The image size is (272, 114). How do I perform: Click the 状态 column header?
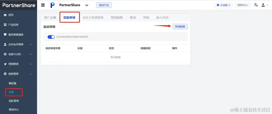111,48
